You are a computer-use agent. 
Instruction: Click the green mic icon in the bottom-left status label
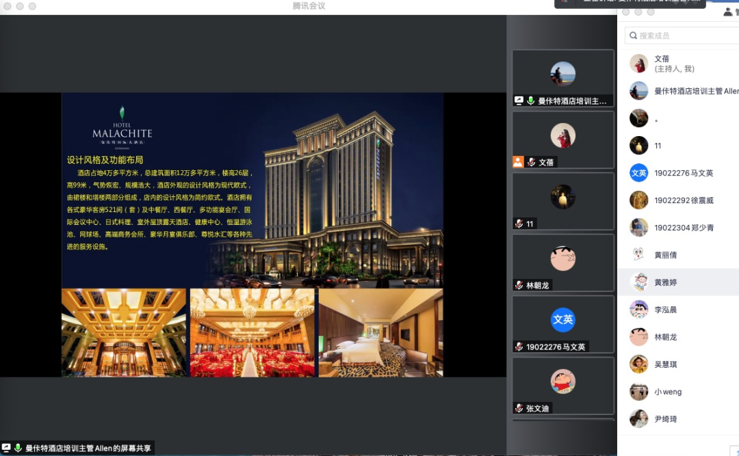[18, 448]
